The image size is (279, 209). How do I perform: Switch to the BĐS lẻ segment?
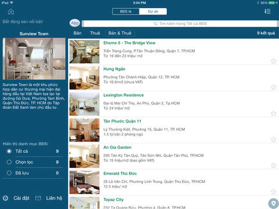[126, 12]
